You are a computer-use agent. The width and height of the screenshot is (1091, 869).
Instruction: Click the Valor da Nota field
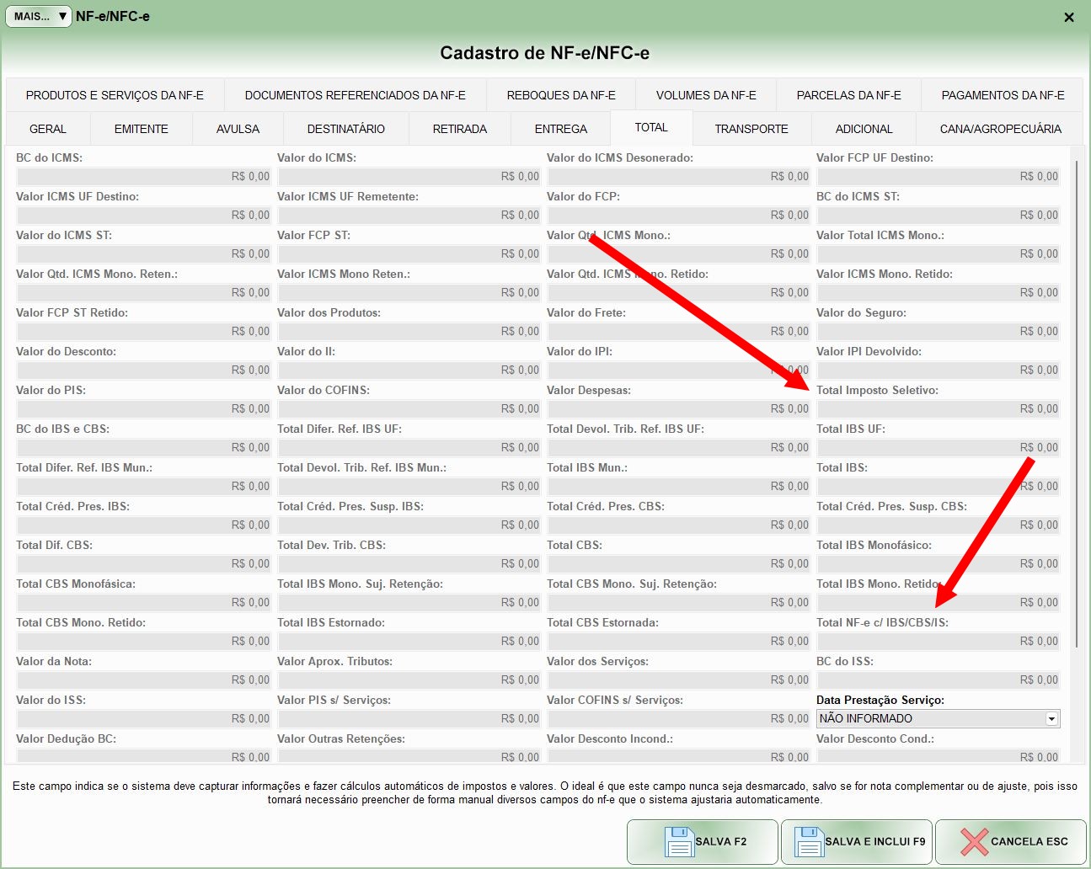click(x=143, y=680)
